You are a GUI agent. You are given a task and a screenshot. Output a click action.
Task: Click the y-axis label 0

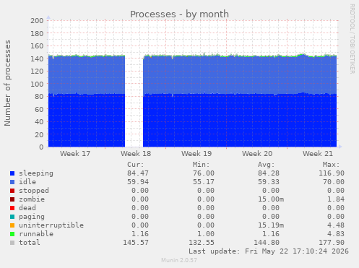pos(41,147)
